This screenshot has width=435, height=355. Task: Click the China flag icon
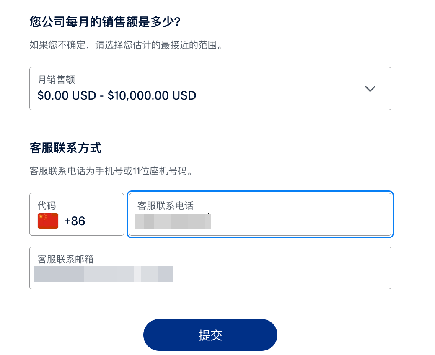[47, 221]
